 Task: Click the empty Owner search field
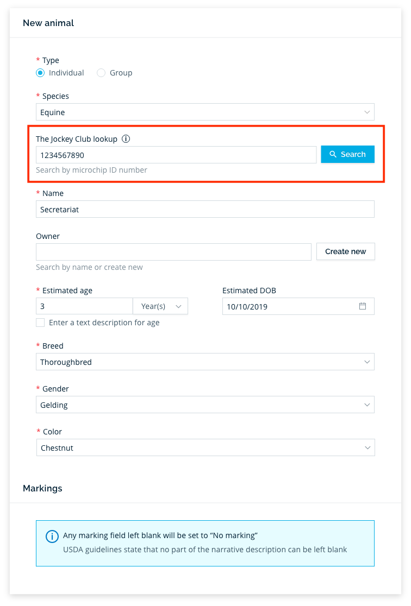174,252
